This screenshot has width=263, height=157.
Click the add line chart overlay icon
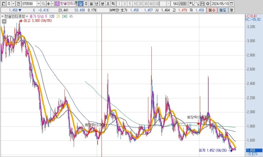(x=197, y=3)
